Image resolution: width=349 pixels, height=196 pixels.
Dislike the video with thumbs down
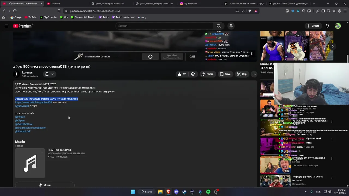[193, 74]
